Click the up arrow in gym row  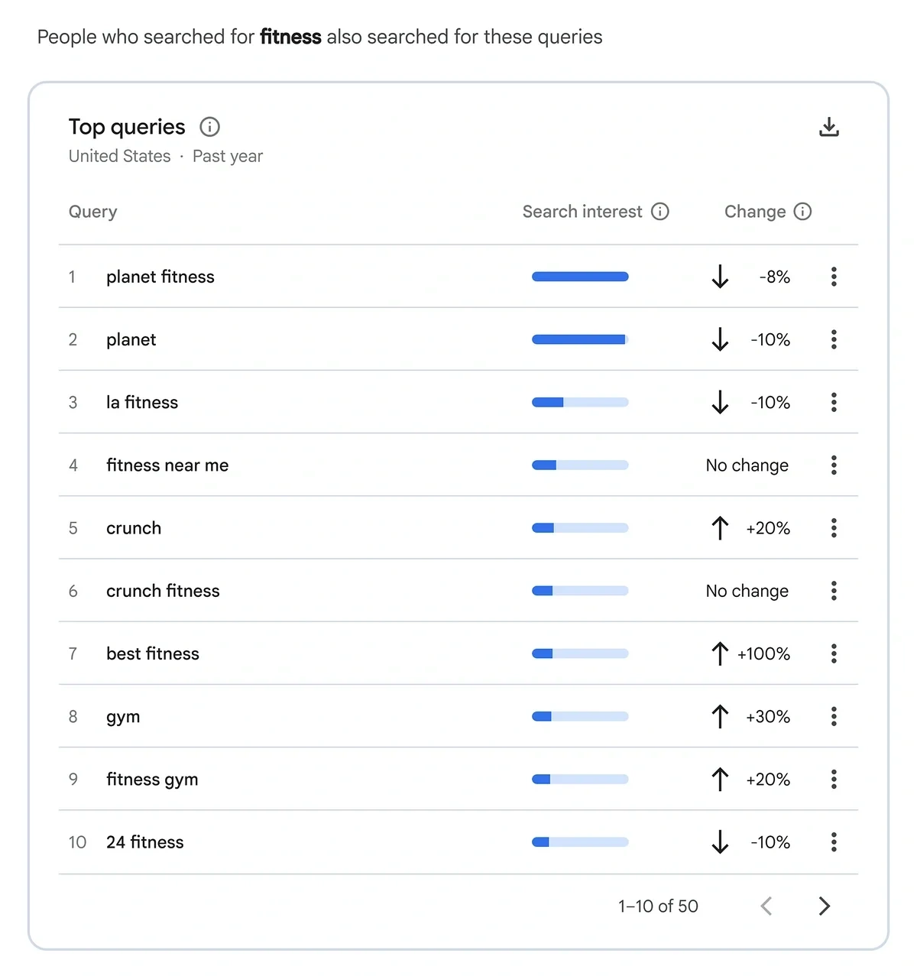click(720, 716)
